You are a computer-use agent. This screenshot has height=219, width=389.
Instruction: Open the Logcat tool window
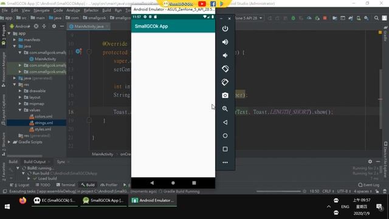[x=19, y=185]
